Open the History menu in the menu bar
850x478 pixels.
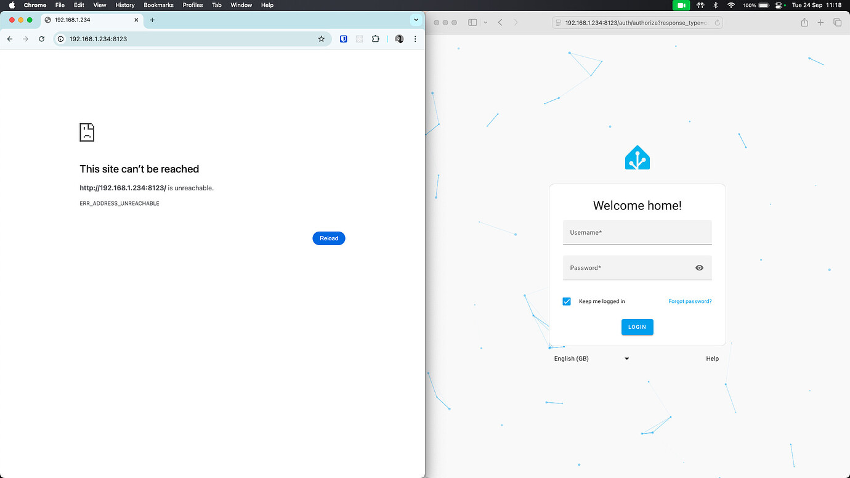[124, 5]
